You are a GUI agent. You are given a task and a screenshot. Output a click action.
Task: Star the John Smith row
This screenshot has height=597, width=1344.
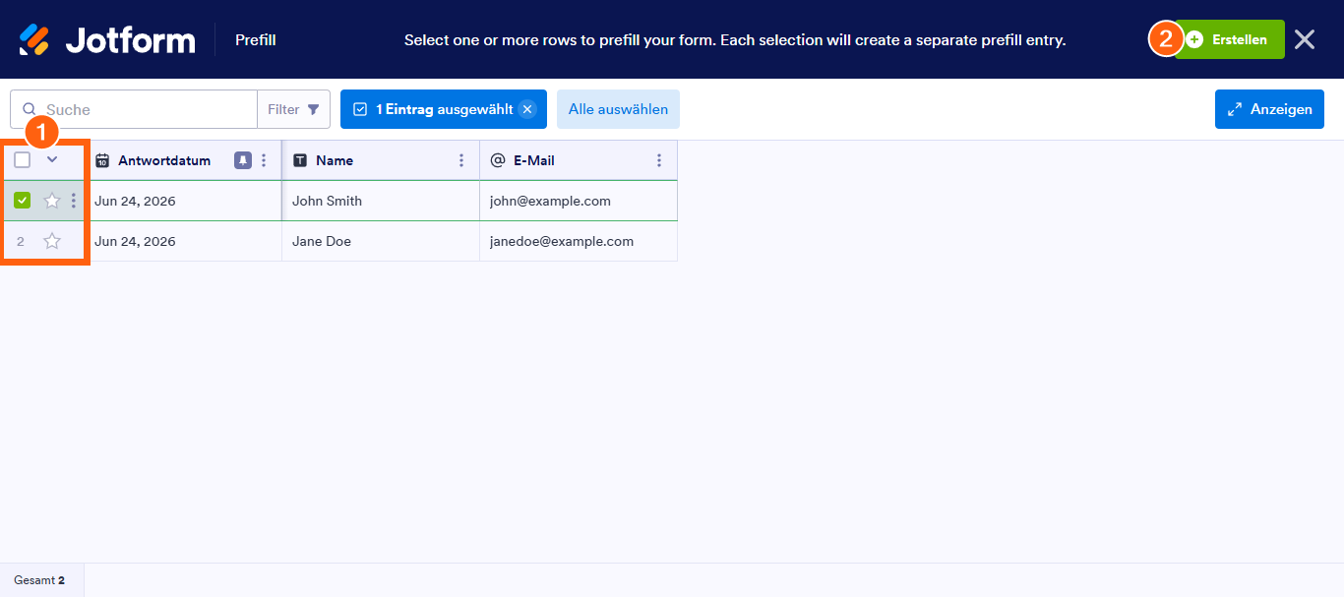point(52,201)
